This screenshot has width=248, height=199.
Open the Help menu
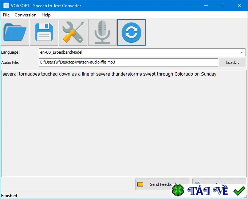[46, 15]
